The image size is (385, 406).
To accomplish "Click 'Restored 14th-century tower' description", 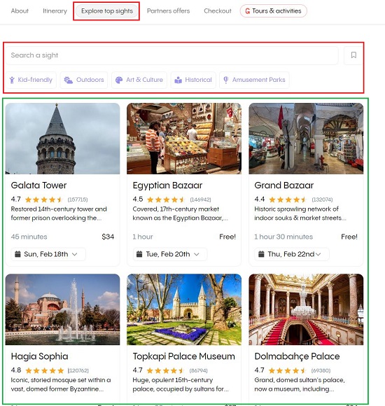I will point(59,213).
